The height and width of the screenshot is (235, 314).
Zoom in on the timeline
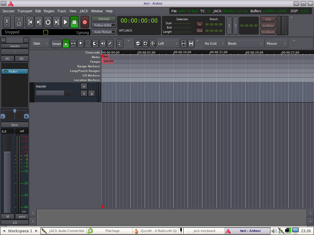145,43
